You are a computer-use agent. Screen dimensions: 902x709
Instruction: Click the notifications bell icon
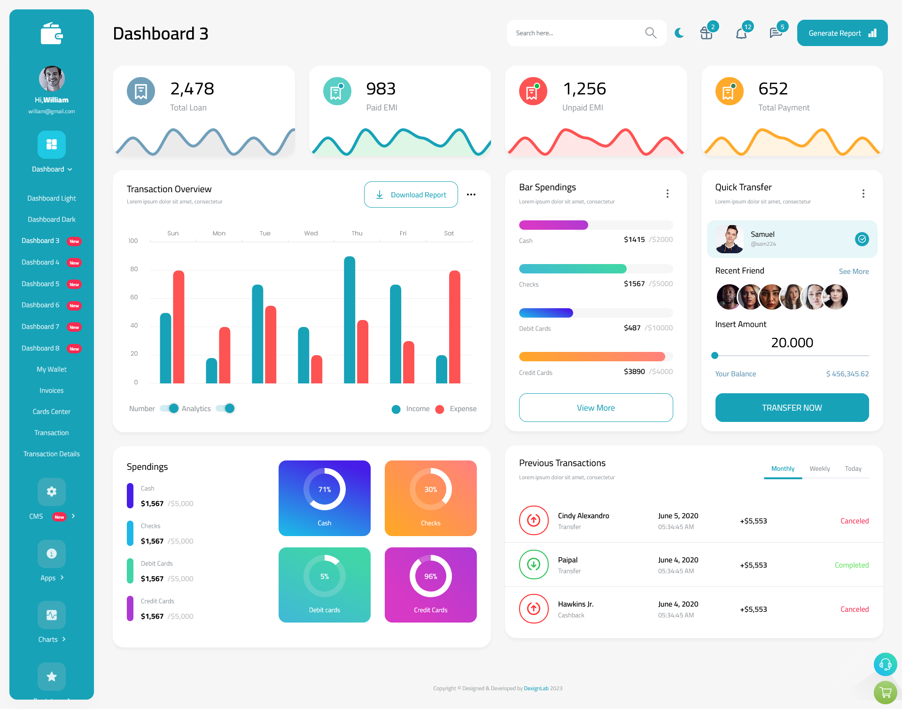pyautogui.click(x=741, y=32)
